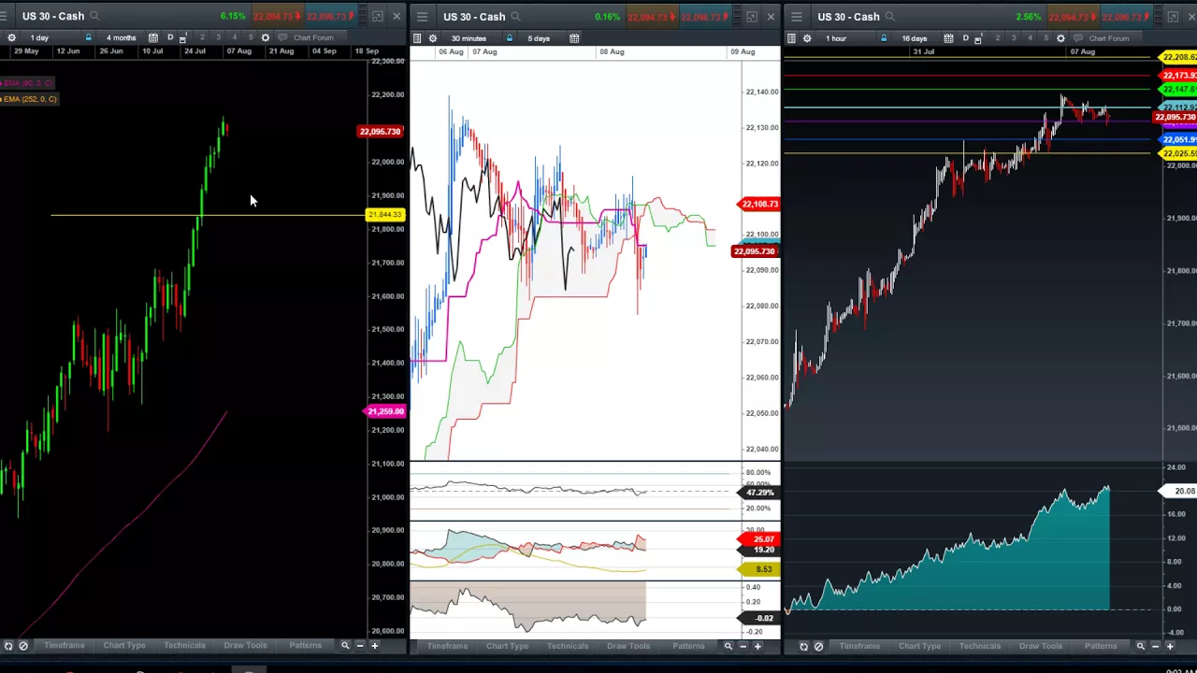Search instrument in right US 30 chart
The width and height of the screenshot is (1197, 673).
point(889,17)
